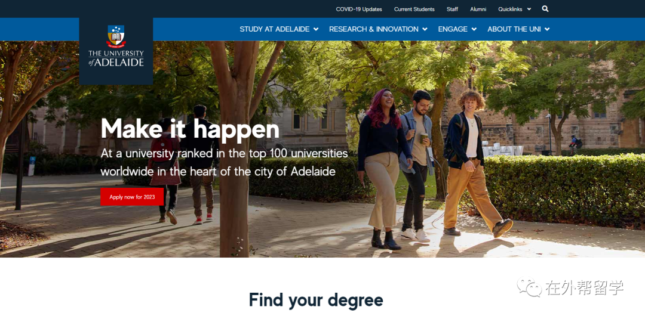Click the WeChat watermark icon
This screenshot has height=316, width=645.
(x=529, y=287)
